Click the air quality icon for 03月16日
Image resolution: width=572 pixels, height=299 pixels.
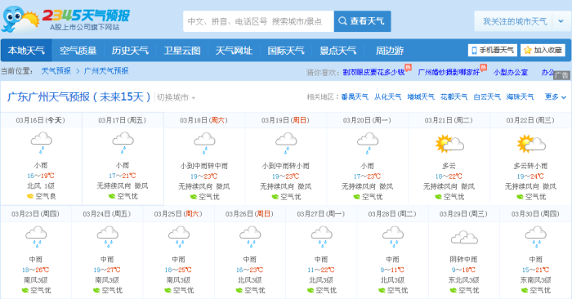(30, 197)
